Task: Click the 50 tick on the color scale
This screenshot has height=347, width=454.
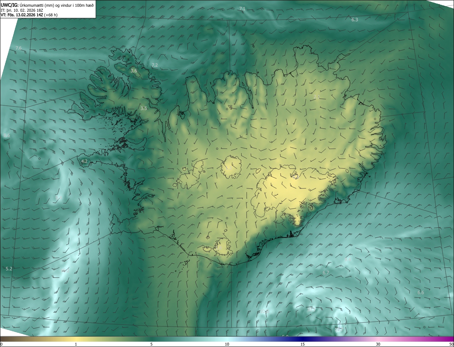Action: pos(451,344)
